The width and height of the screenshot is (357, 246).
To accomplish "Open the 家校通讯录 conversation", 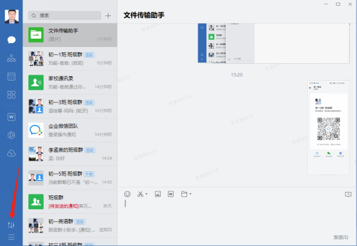I will point(70,82).
